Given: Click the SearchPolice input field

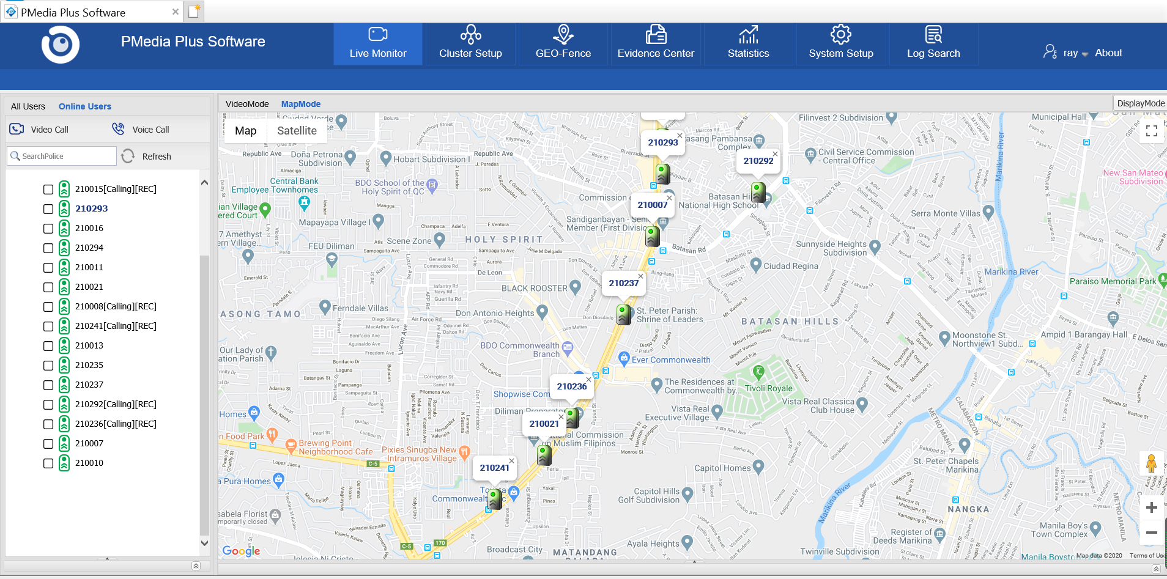Looking at the screenshot, I should 62,156.
